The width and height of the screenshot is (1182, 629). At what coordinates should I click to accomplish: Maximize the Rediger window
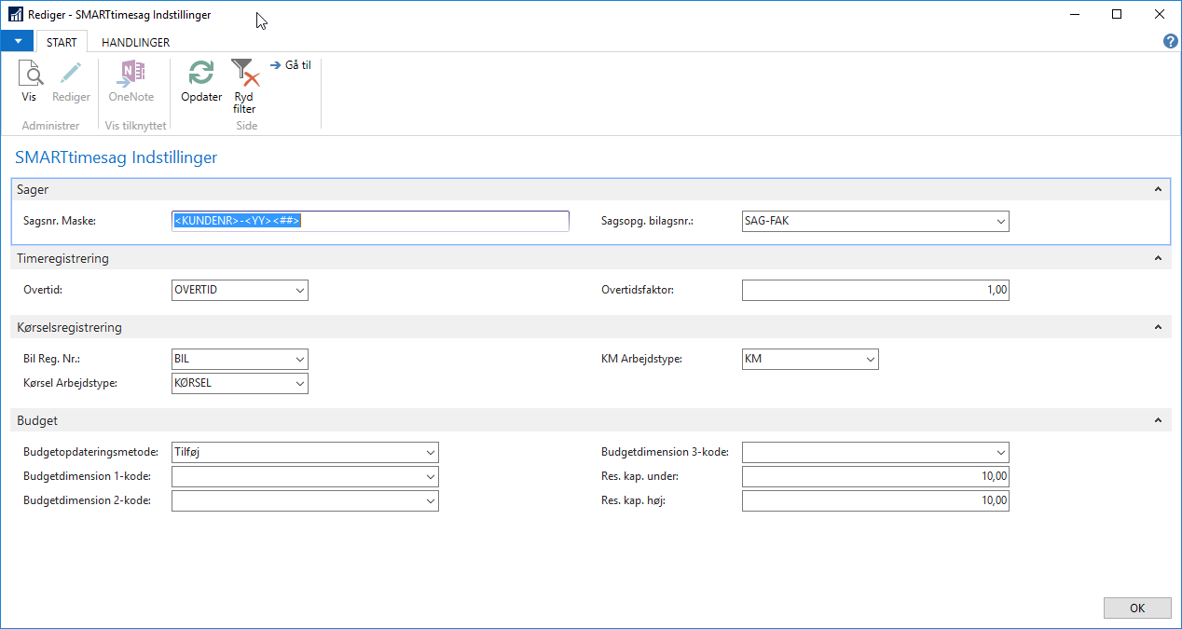tap(1117, 15)
